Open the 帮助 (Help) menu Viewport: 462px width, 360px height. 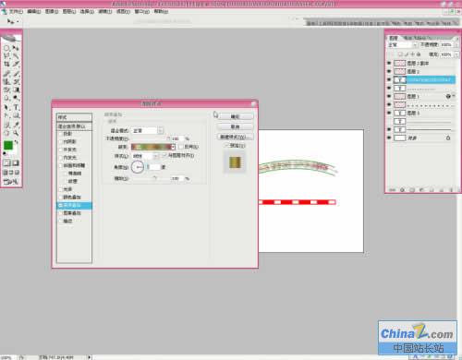pyautogui.click(x=161, y=12)
